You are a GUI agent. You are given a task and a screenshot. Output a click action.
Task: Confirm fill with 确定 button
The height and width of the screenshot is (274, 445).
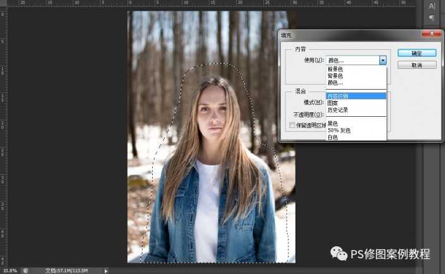pyautogui.click(x=417, y=53)
